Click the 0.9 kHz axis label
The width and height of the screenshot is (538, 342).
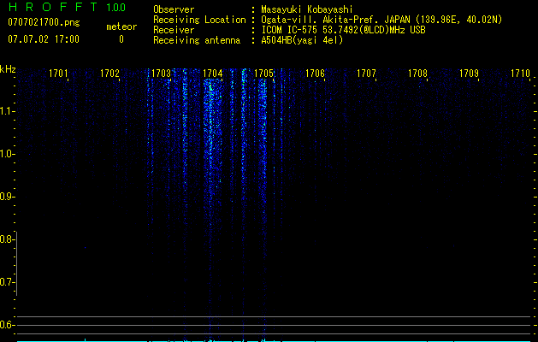(6, 197)
